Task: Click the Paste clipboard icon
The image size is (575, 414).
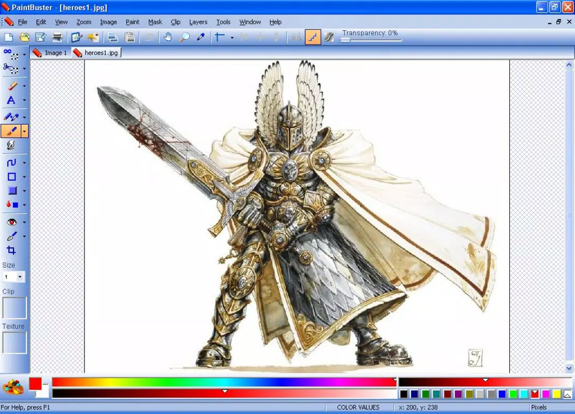Action: coord(130,37)
